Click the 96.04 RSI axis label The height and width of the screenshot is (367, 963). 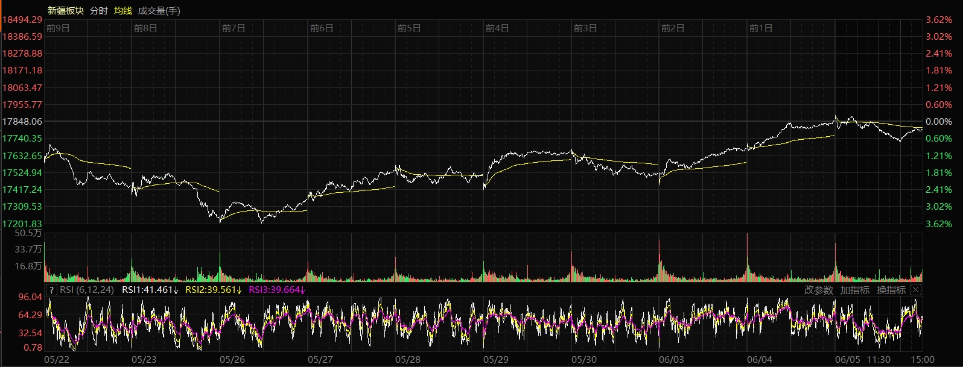pos(30,297)
